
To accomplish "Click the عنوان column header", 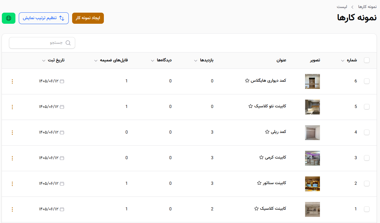I will (x=281, y=60).
